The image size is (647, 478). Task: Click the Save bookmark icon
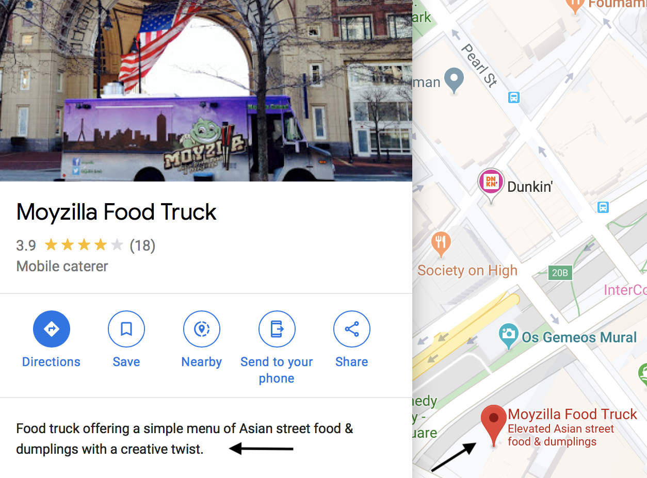(126, 329)
